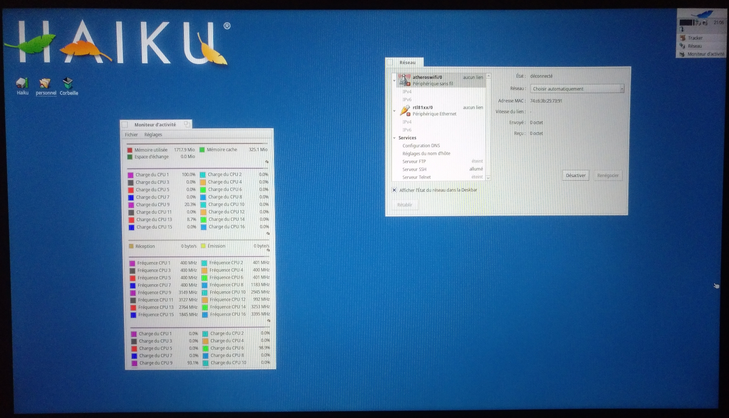Open the Réglages menu
The width and height of the screenshot is (729, 418).
[x=153, y=135]
